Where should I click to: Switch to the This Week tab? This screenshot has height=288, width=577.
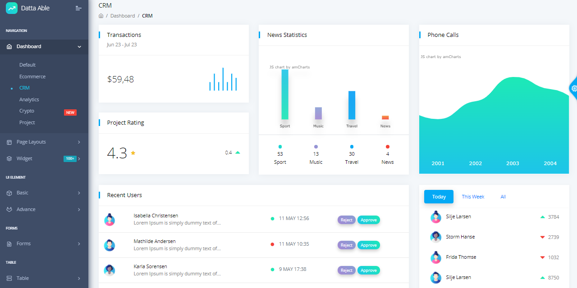pyautogui.click(x=473, y=197)
